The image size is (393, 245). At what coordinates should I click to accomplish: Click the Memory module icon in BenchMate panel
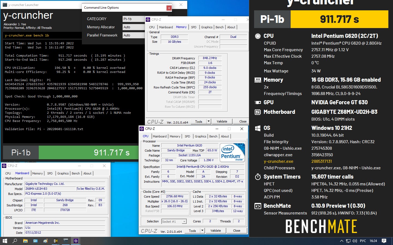click(258, 80)
